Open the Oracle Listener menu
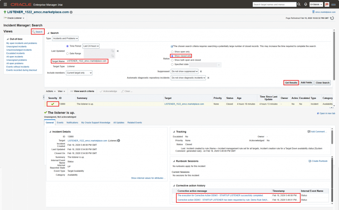Viewport: 339px width, 210px height. (14, 18)
